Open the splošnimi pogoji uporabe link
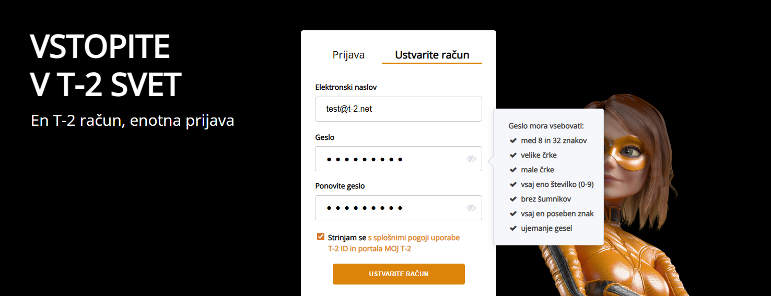The height and width of the screenshot is (296, 771). pyautogui.click(x=414, y=238)
